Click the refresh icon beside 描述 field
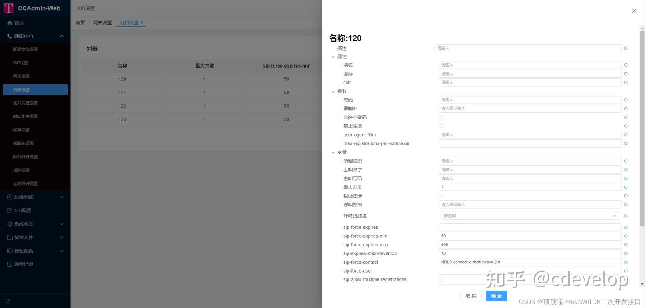The height and width of the screenshot is (308, 645). (625, 48)
